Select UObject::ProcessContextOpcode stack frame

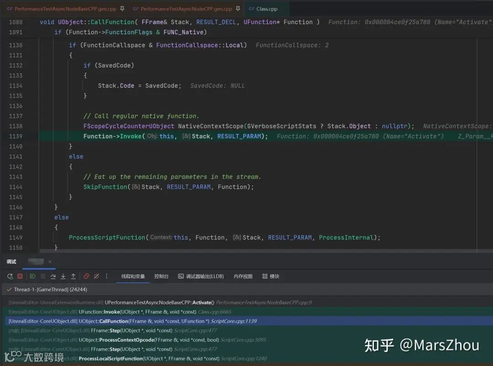[x=246, y=340]
